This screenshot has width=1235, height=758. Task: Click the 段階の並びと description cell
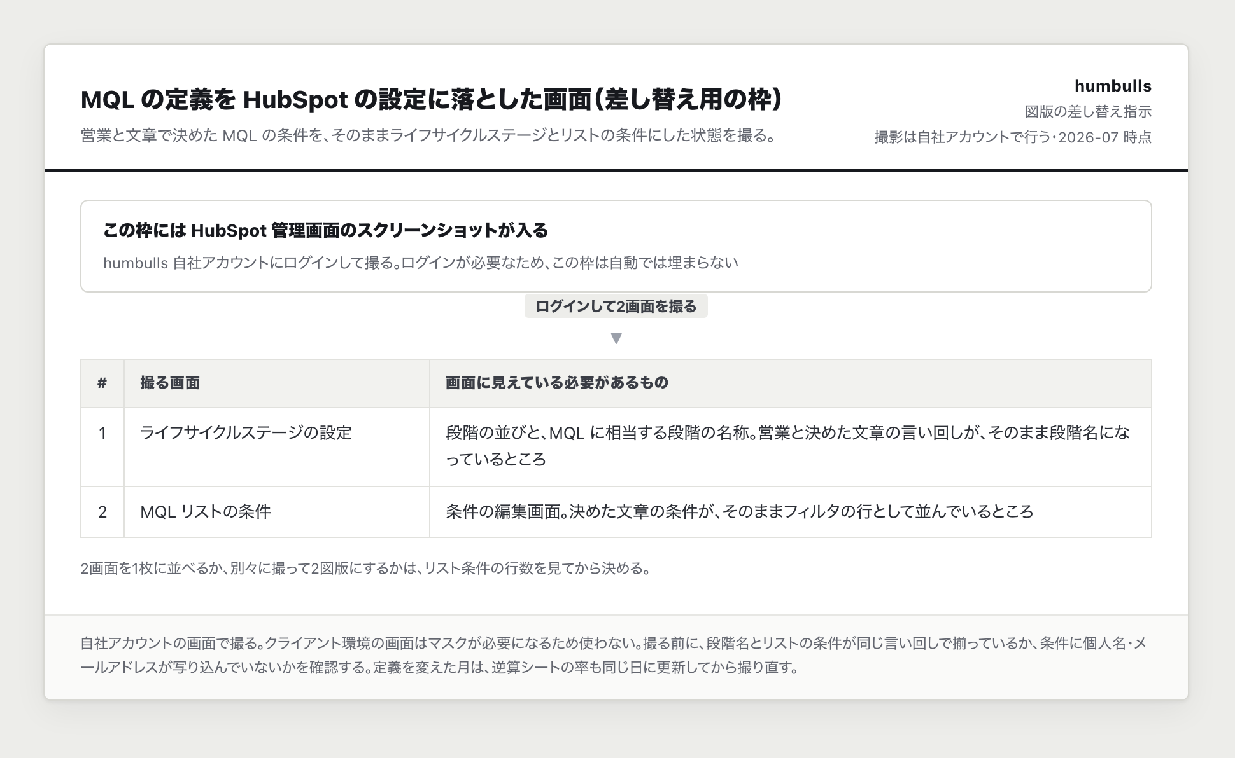[x=791, y=447]
